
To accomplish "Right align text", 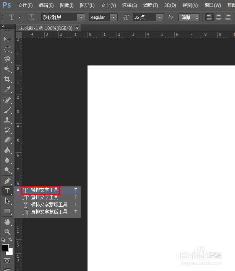I will pos(228,17).
